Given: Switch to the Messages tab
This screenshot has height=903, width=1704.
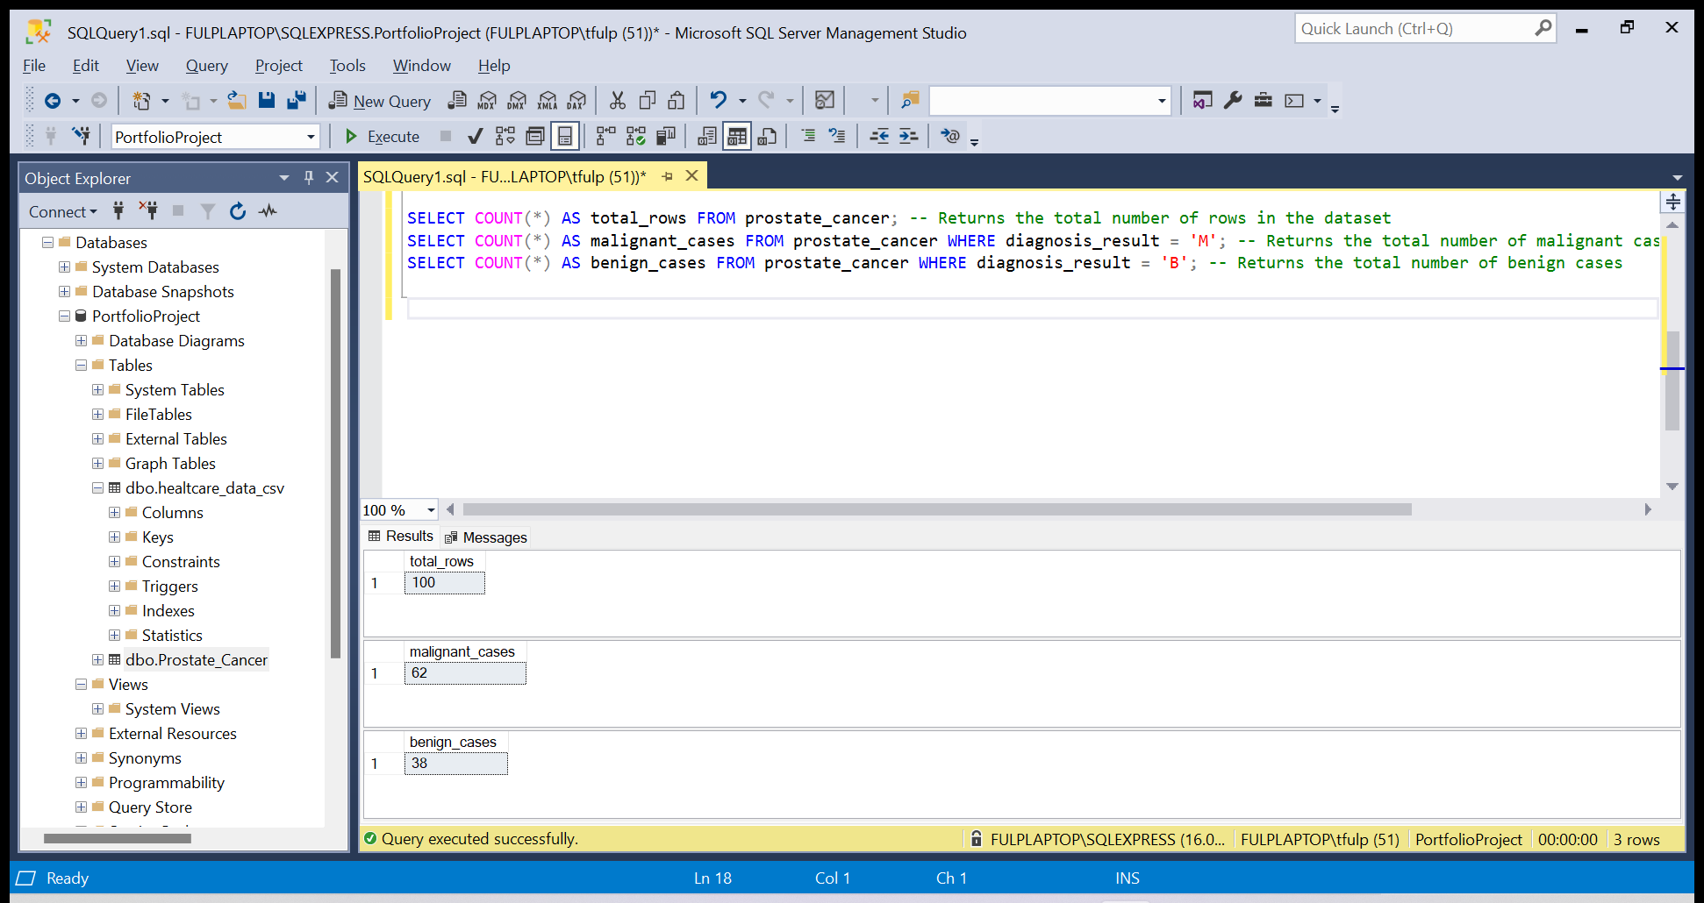Looking at the screenshot, I should [485, 537].
